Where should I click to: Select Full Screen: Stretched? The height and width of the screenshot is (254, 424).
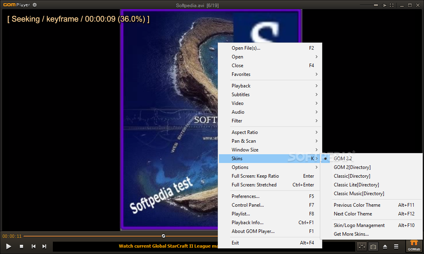click(x=270, y=185)
